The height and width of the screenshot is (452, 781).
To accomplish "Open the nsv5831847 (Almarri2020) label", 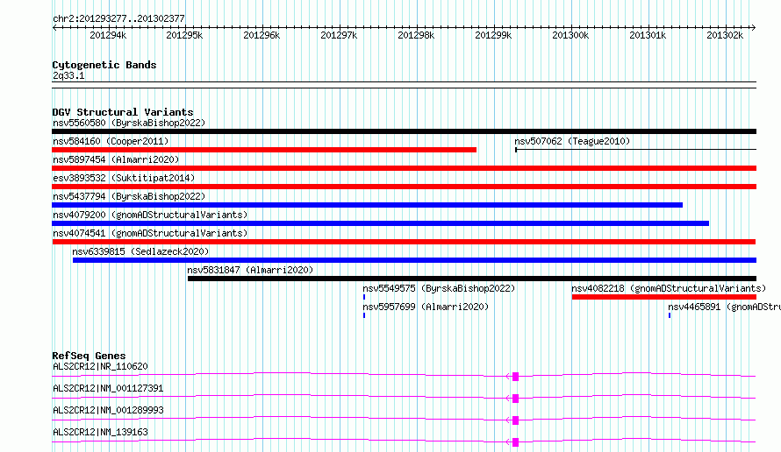I will pyautogui.click(x=250, y=270).
